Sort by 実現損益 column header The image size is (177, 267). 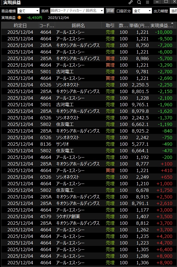[162, 26]
